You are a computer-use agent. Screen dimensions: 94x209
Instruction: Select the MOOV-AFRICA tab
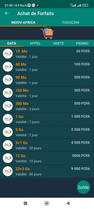click(23, 22)
